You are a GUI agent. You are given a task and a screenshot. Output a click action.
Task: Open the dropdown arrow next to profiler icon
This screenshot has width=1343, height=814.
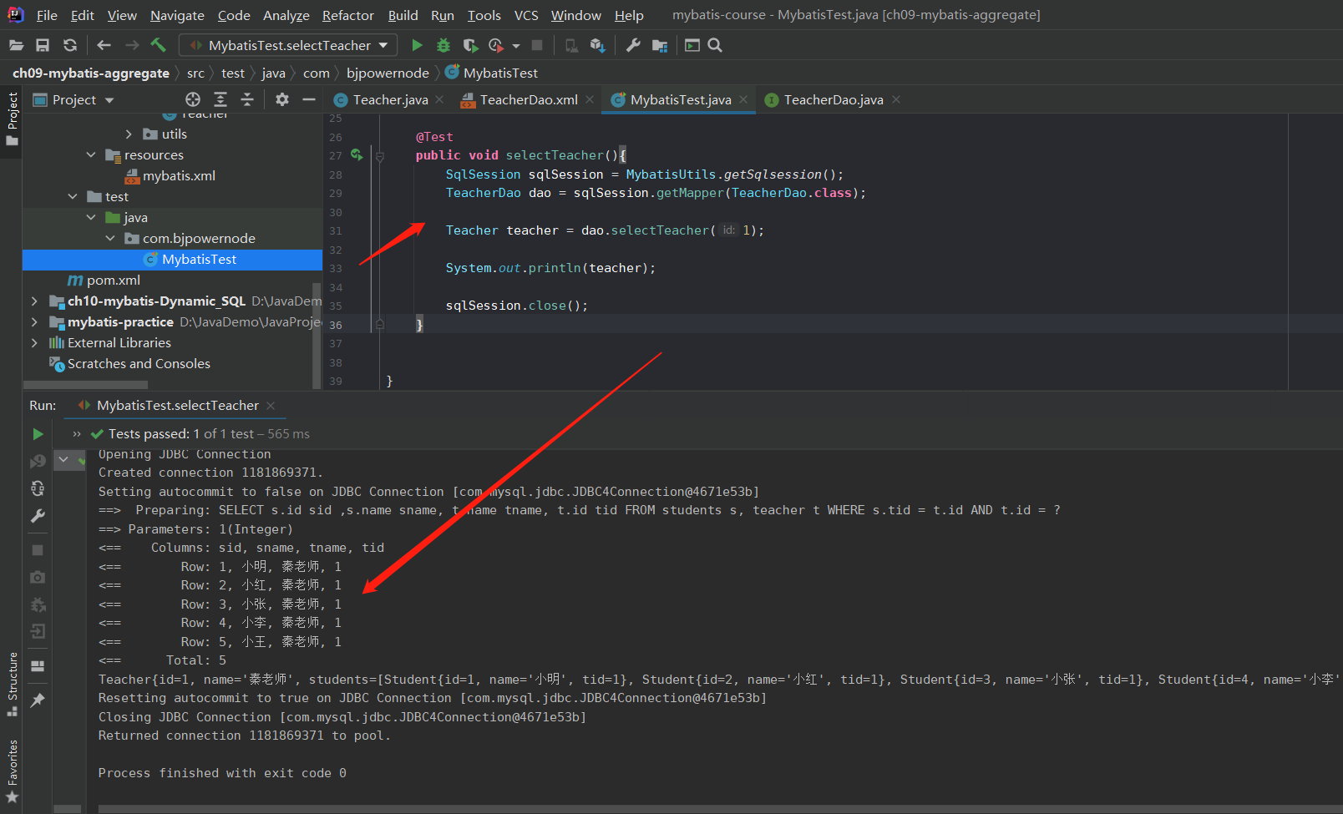click(x=516, y=46)
